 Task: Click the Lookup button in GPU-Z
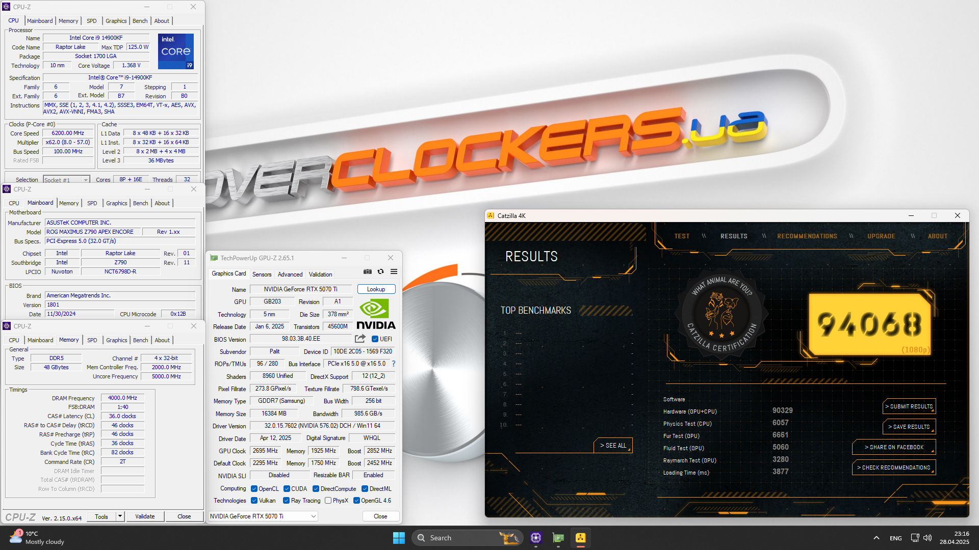click(376, 289)
